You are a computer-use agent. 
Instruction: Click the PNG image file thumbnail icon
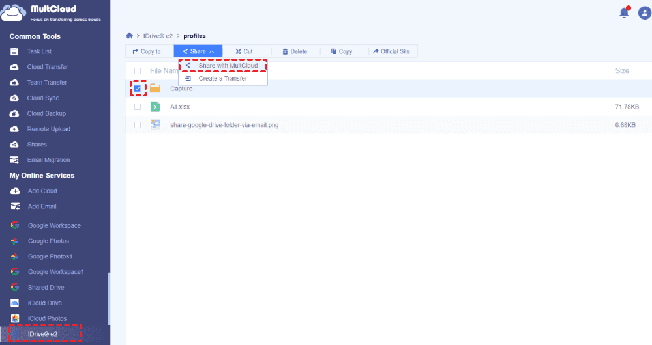pyautogui.click(x=155, y=124)
